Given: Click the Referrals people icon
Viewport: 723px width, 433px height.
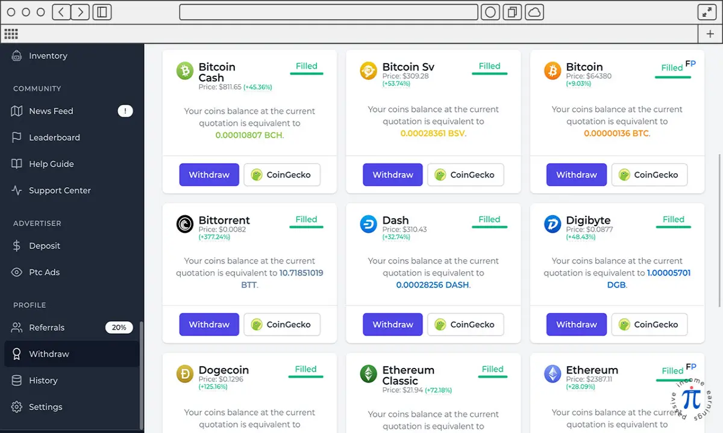Looking at the screenshot, I should pos(17,327).
